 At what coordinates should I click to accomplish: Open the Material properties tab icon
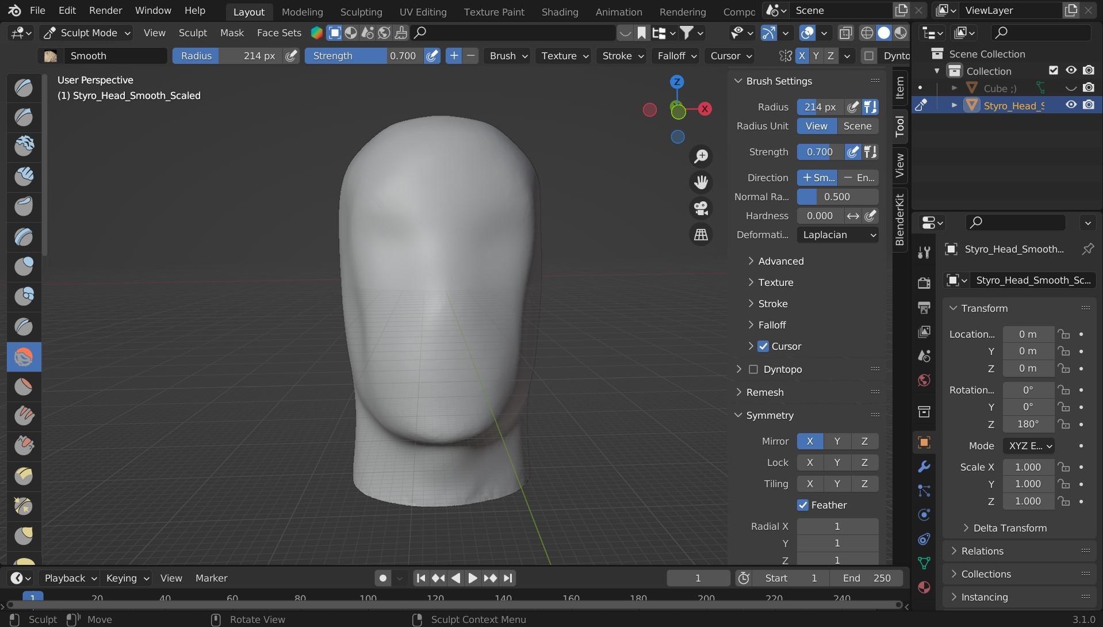[924, 587]
